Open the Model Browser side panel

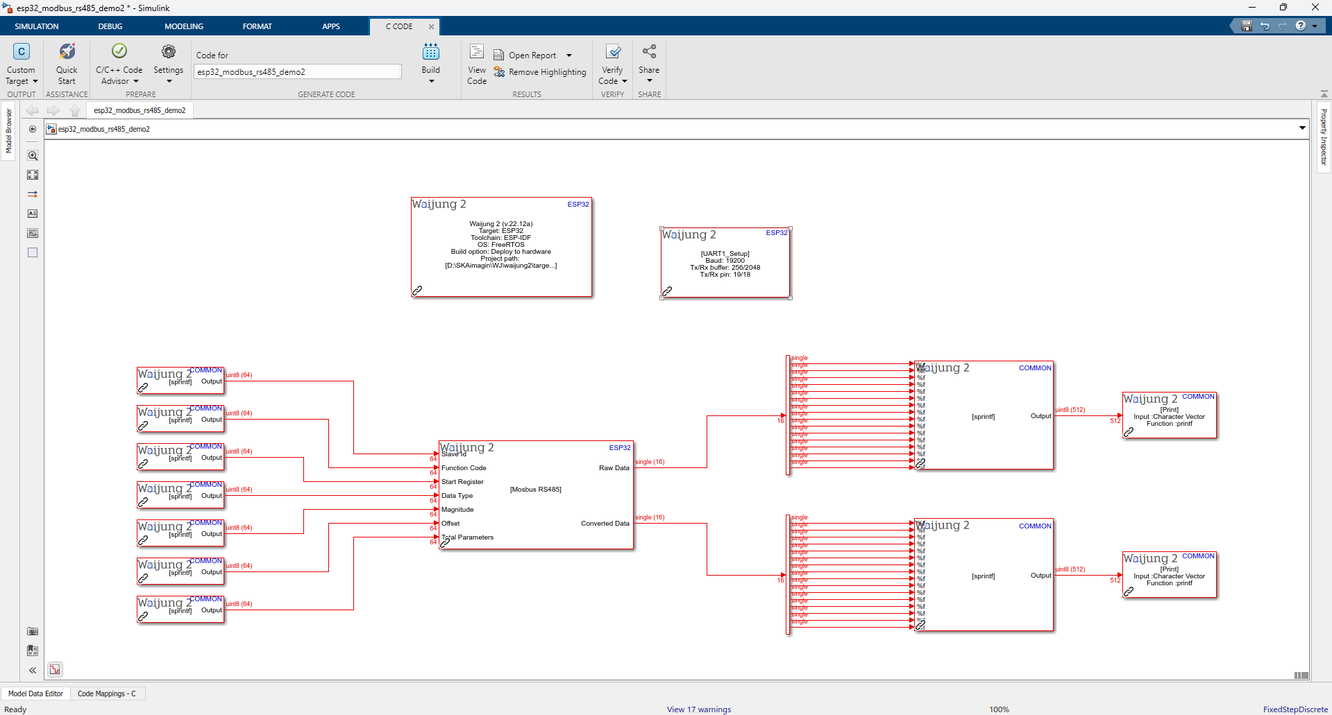click(8, 131)
